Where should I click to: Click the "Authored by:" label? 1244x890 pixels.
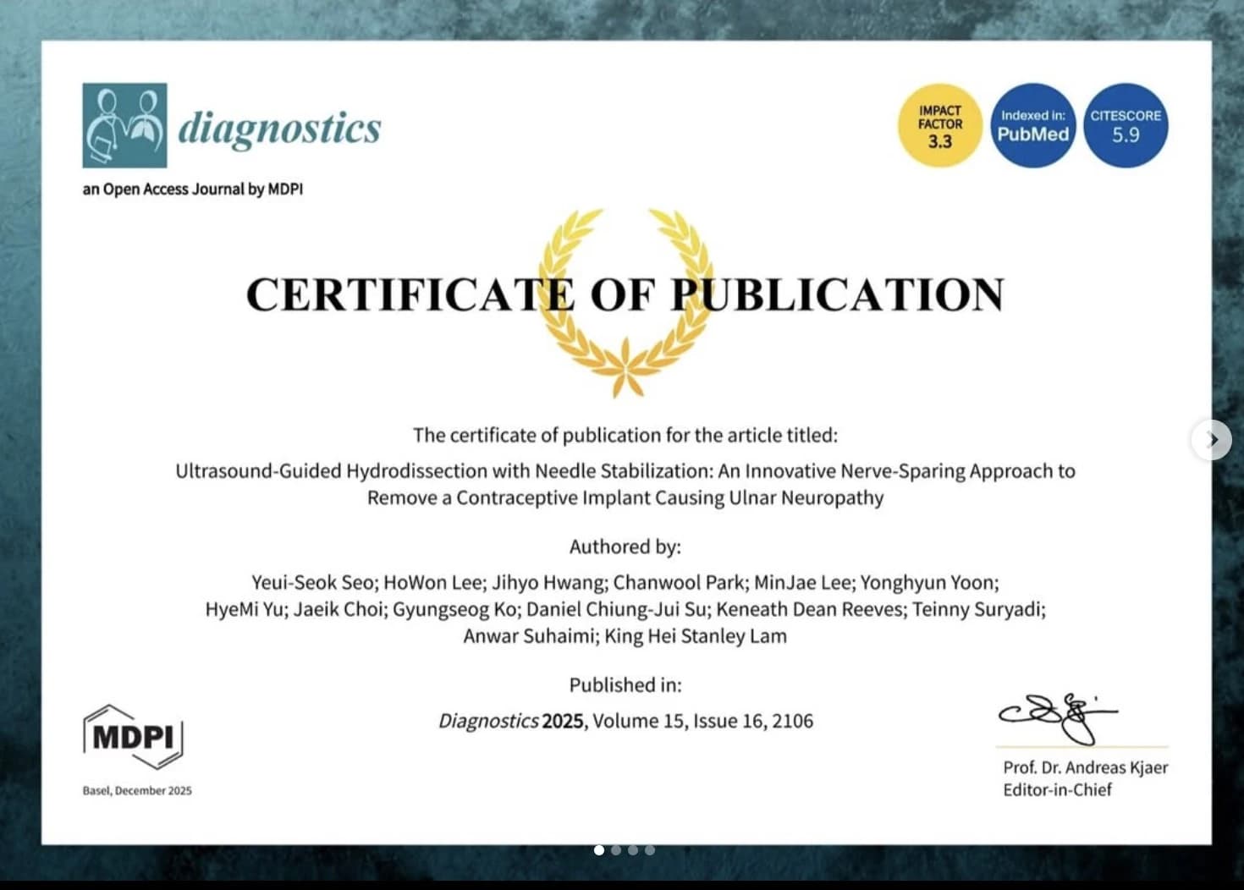625,547
